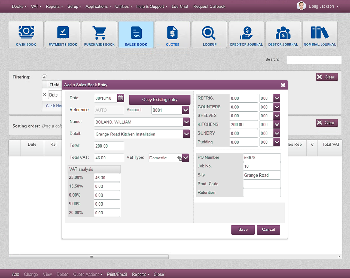Click the Save button

click(243, 230)
